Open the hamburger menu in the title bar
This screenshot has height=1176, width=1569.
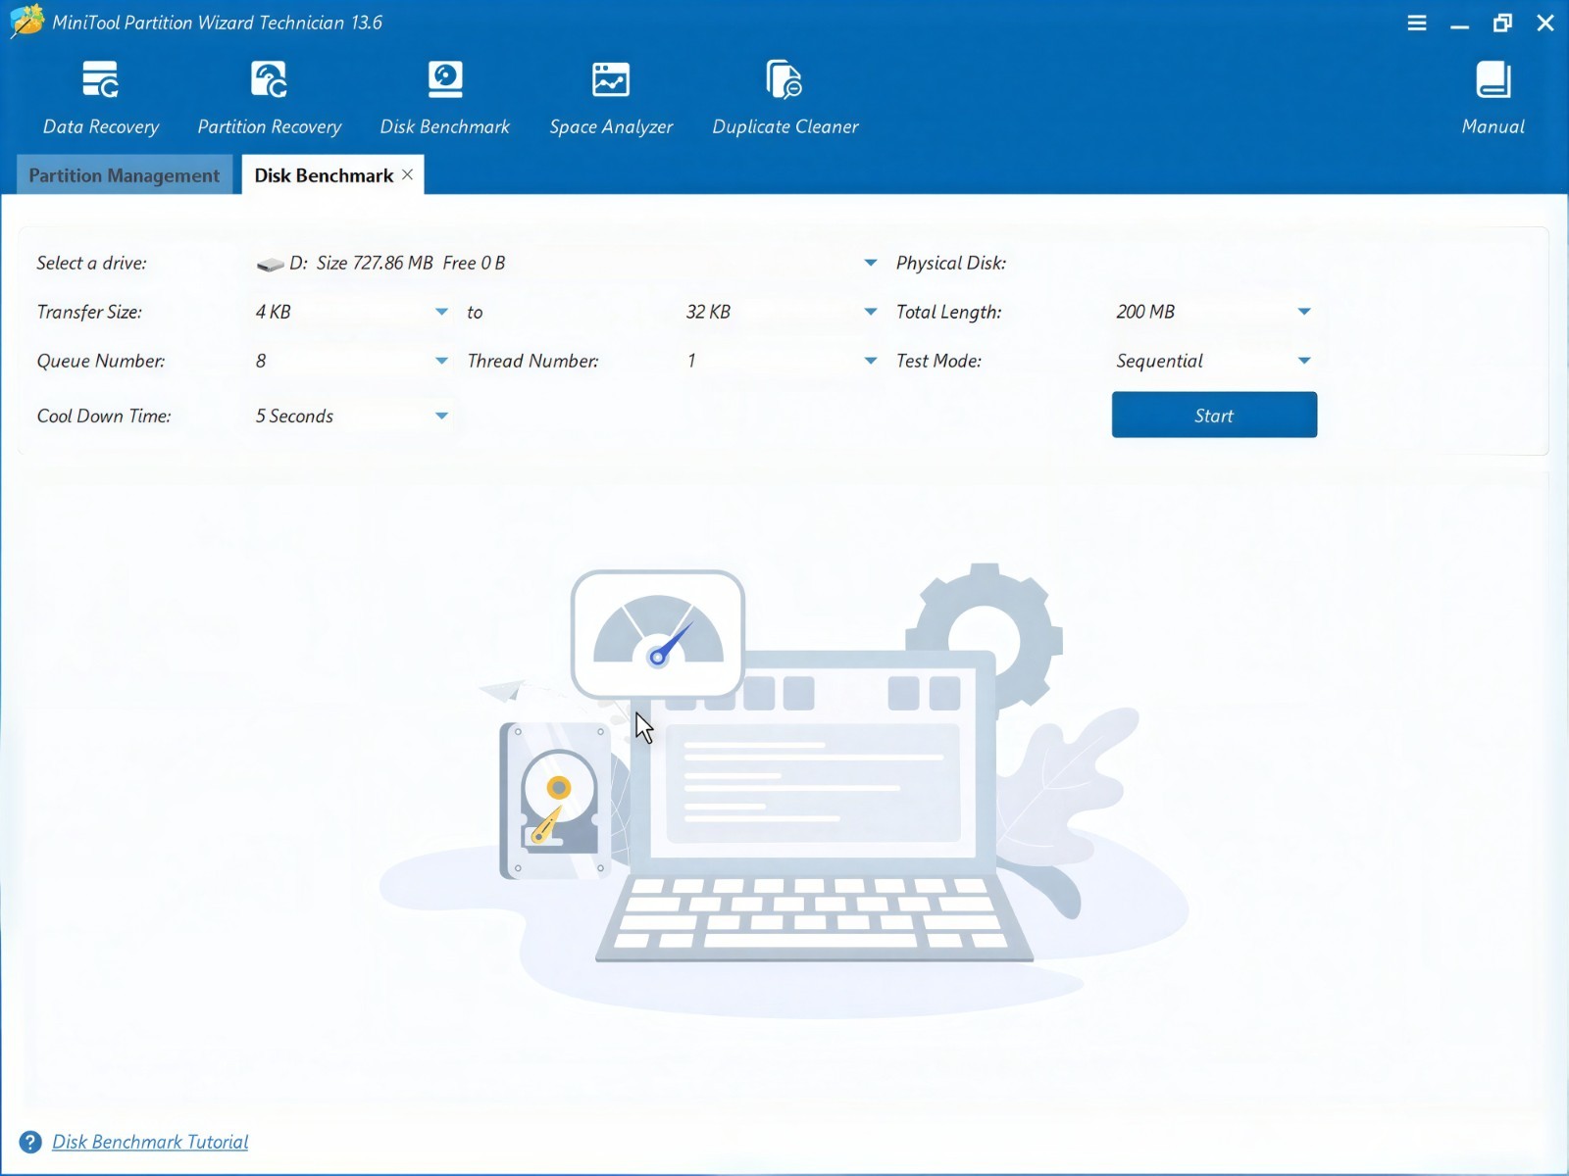click(1416, 23)
